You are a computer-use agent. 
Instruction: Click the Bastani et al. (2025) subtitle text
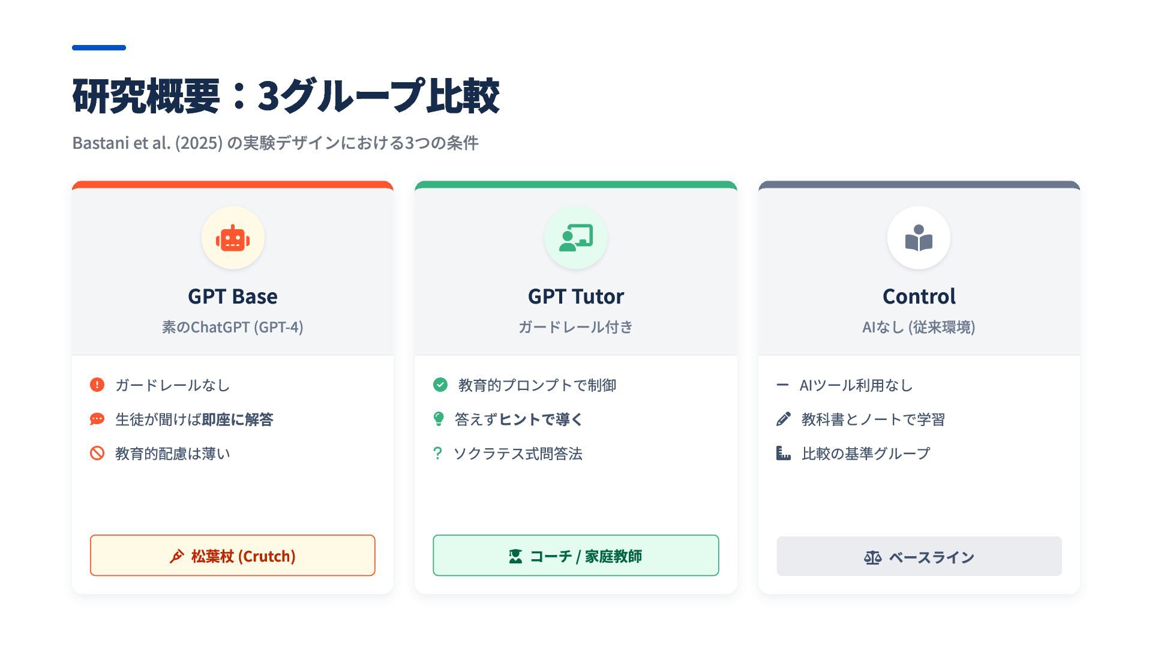coord(275,143)
